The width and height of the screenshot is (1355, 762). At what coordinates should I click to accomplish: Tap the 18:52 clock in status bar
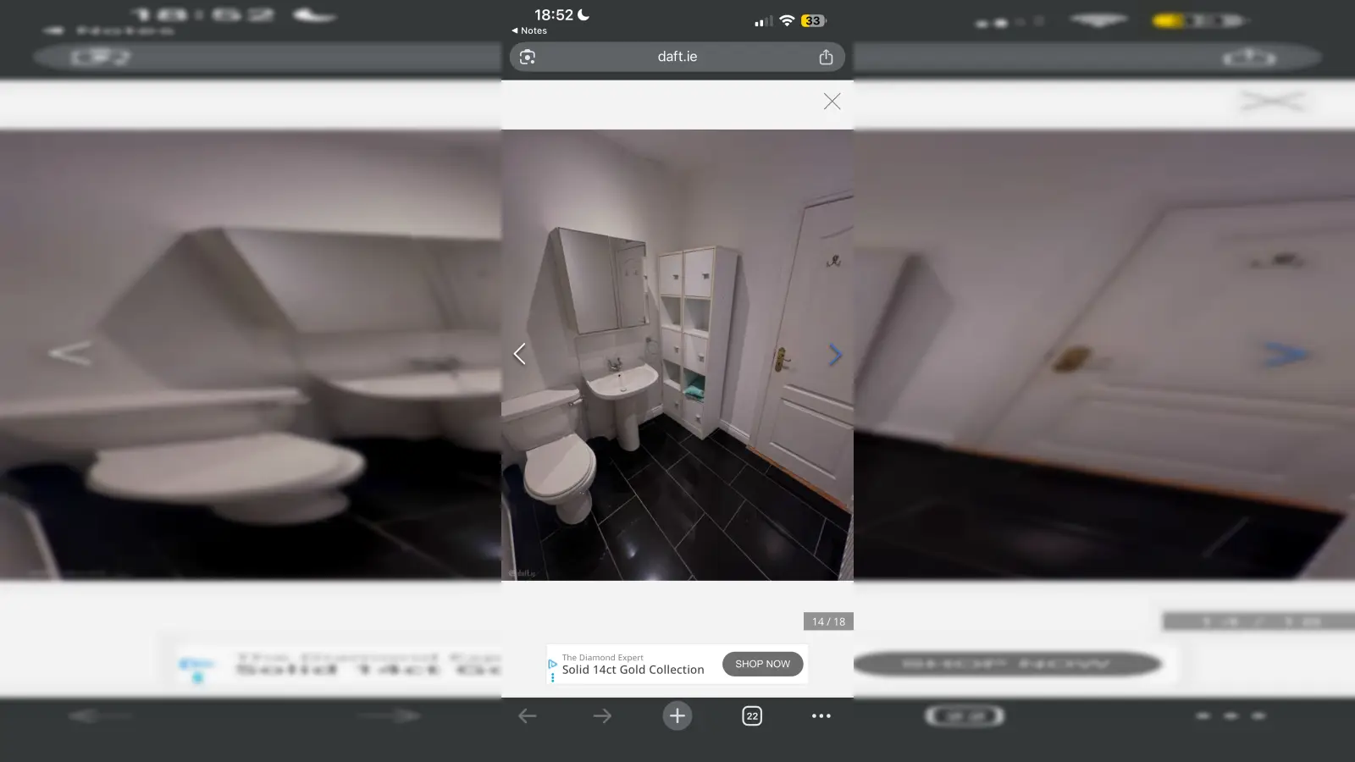click(x=553, y=15)
